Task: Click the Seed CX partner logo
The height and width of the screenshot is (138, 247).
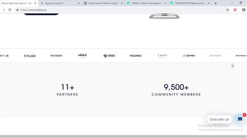Action: (162, 56)
